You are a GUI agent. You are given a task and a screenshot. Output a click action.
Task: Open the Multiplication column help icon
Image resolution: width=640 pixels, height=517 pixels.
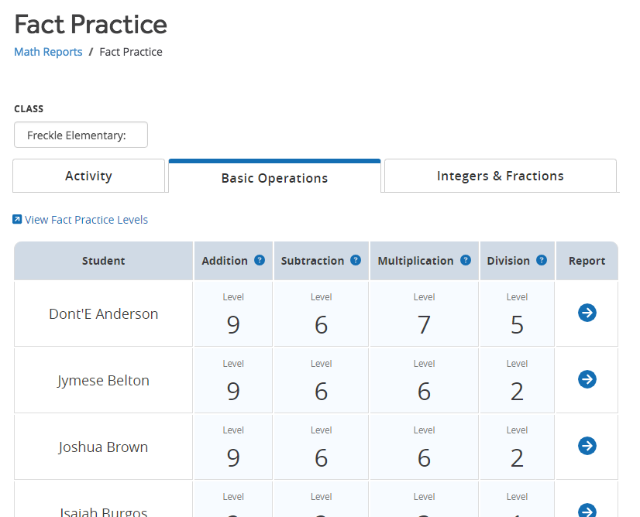coord(466,260)
